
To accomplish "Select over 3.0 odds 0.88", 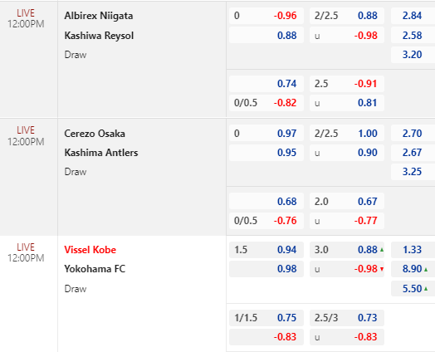I will (367, 250).
